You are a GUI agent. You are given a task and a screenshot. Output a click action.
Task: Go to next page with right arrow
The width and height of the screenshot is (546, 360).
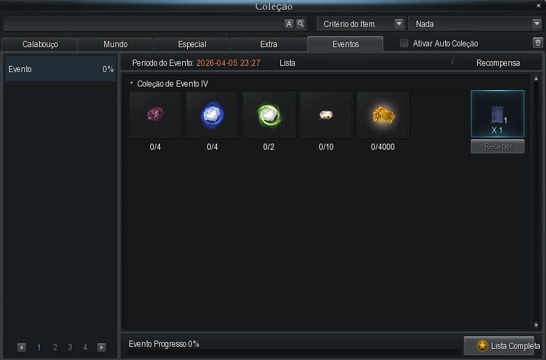pyautogui.click(x=102, y=348)
